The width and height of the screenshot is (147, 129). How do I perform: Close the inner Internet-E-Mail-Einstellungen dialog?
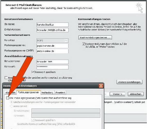[x=101, y=86]
